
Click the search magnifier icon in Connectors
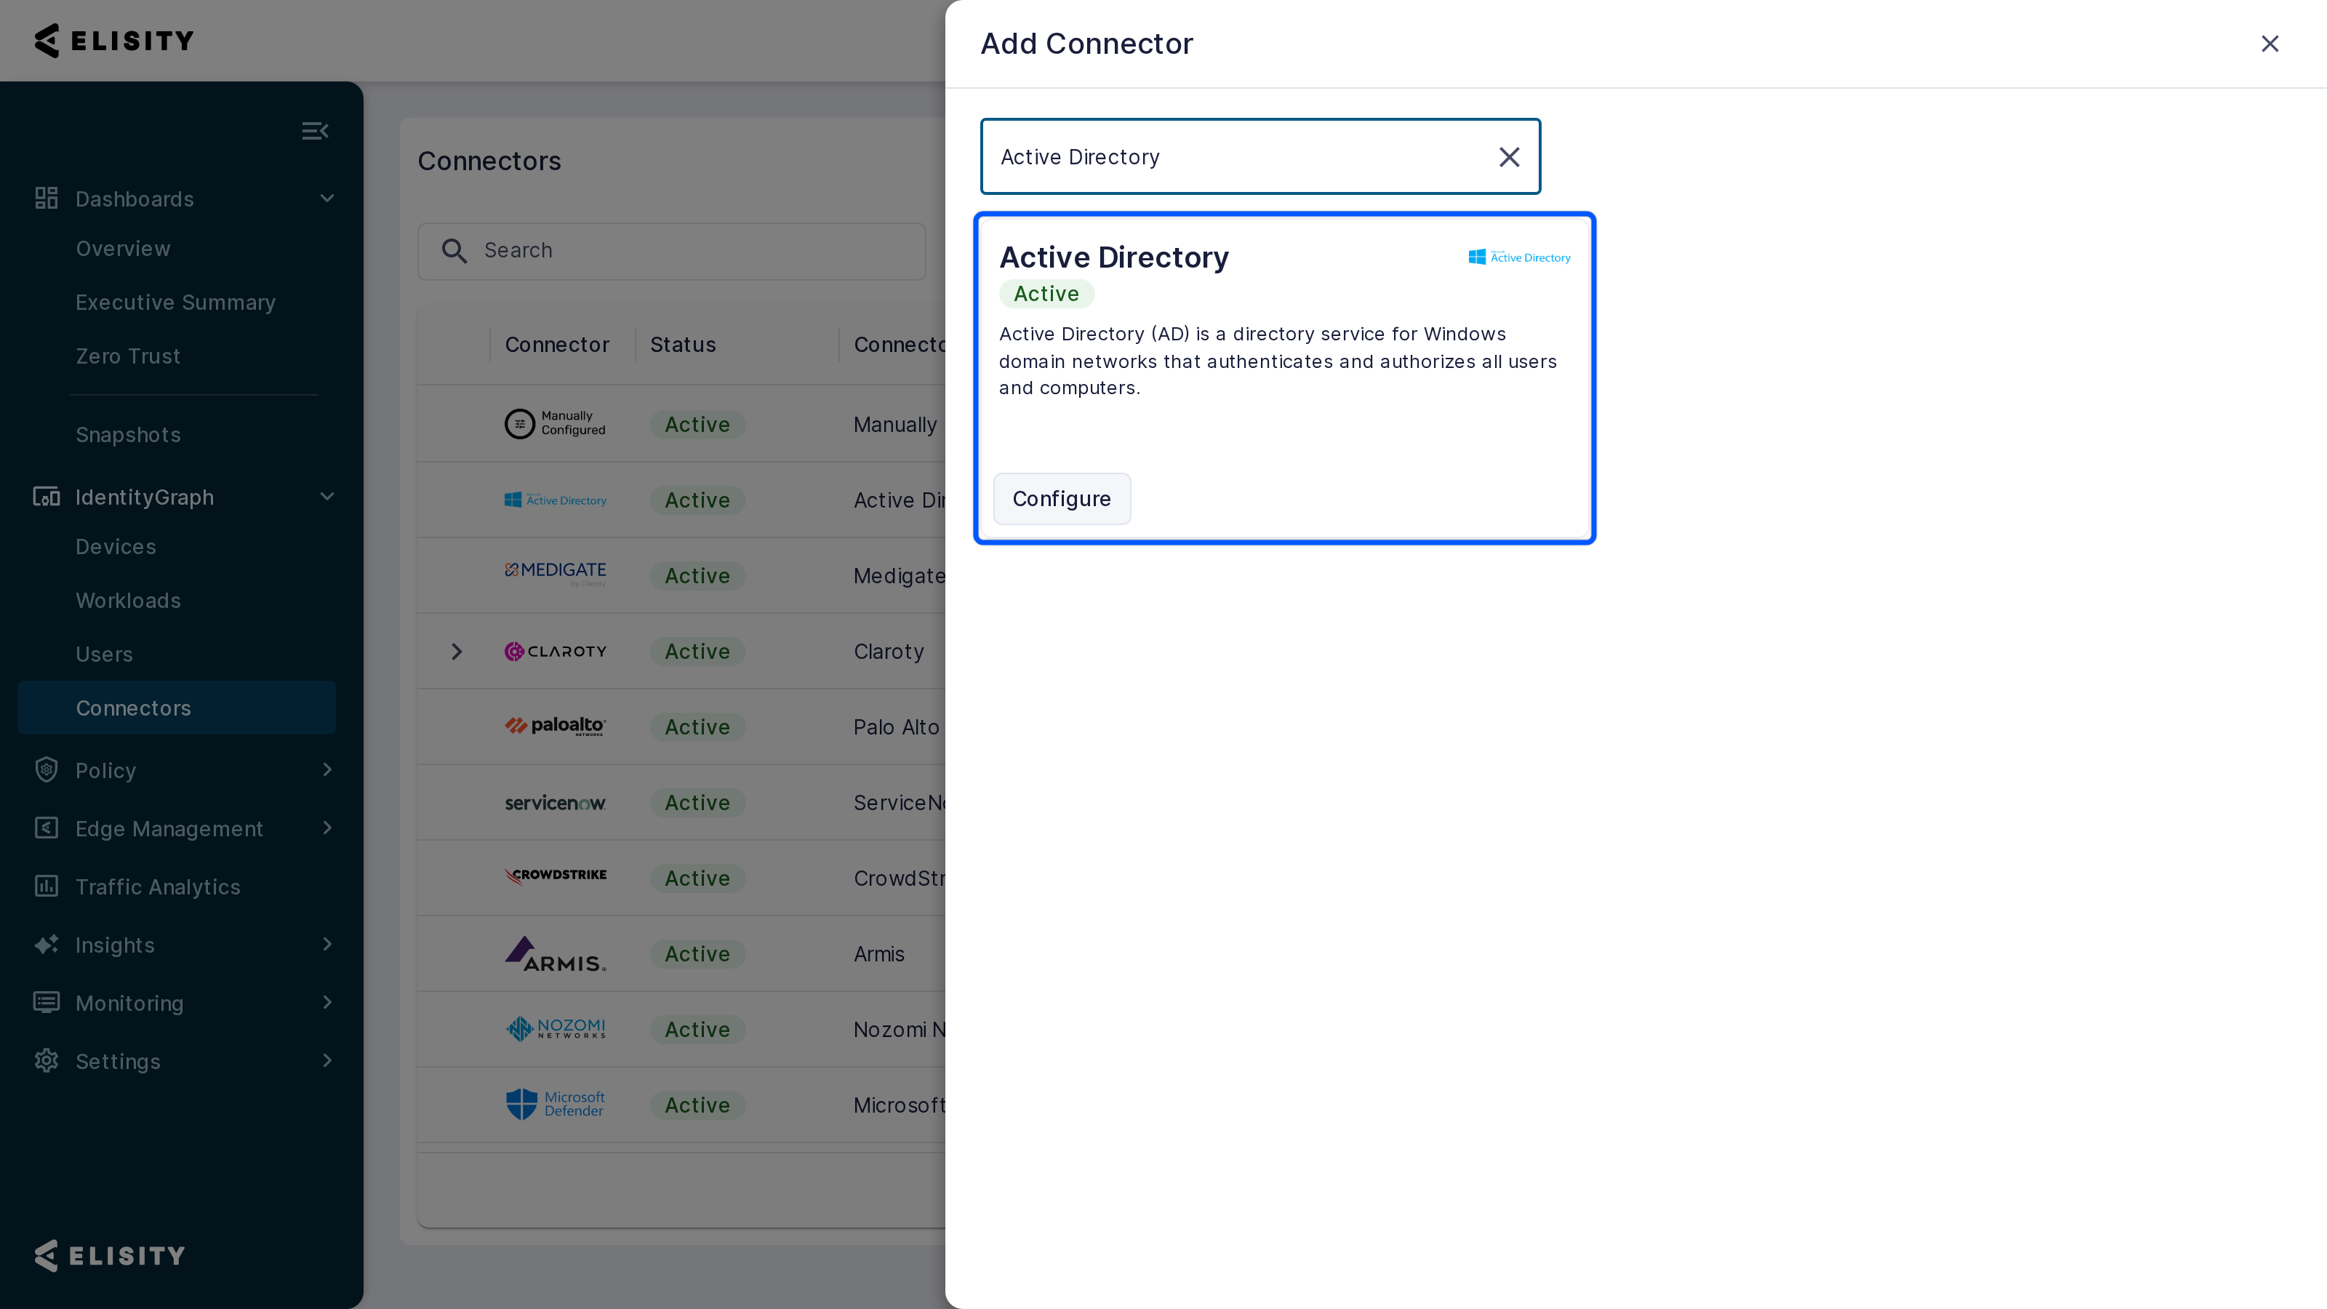tap(454, 250)
